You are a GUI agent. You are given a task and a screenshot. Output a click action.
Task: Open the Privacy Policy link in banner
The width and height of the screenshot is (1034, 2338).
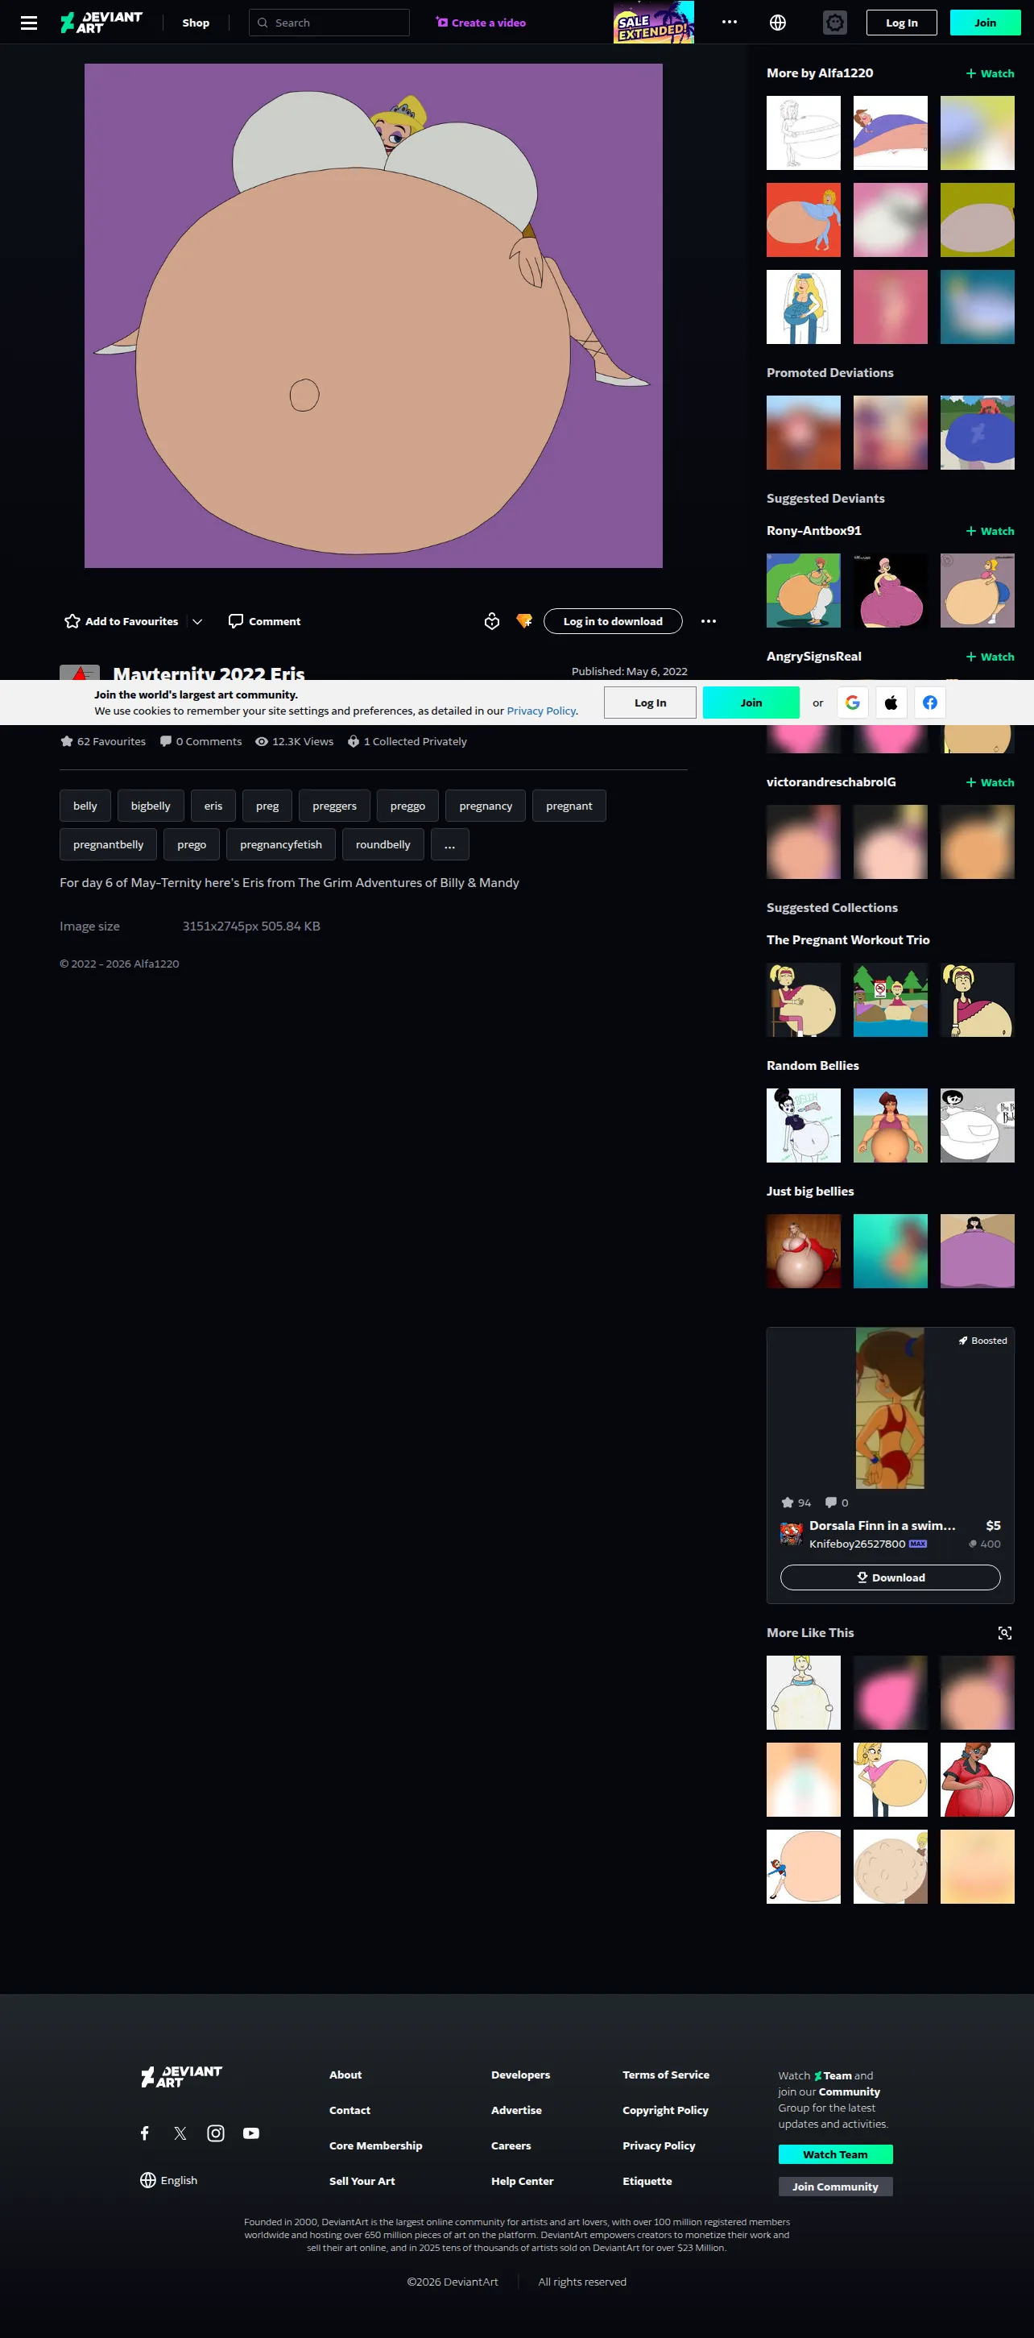(x=541, y=711)
